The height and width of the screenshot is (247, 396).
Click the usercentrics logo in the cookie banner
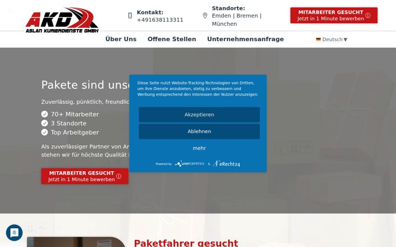(x=190, y=164)
